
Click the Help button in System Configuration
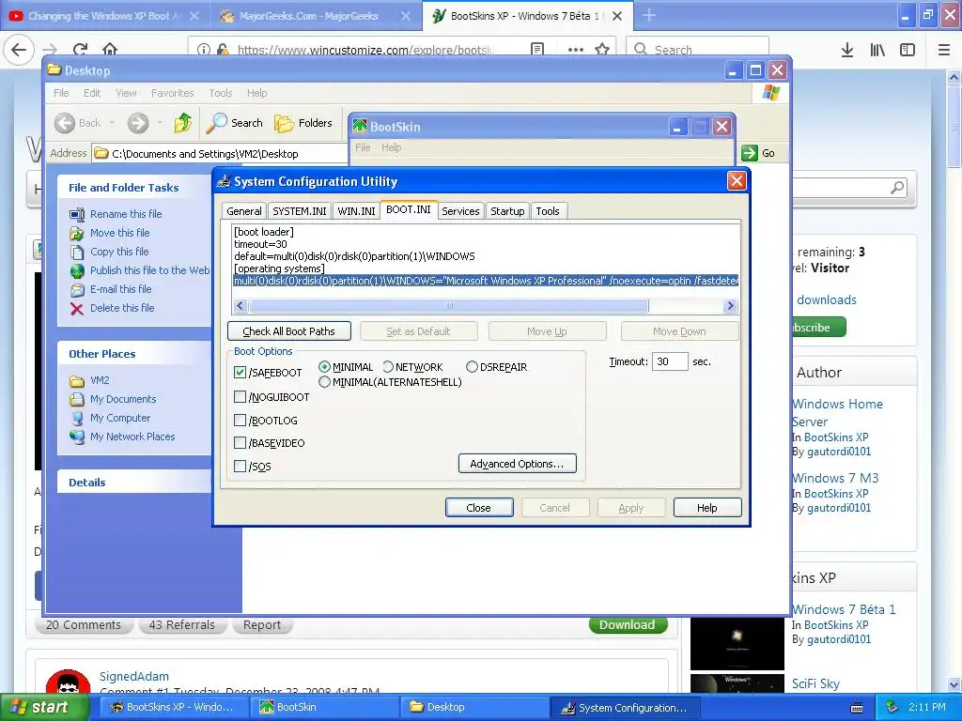tap(706, 508)
